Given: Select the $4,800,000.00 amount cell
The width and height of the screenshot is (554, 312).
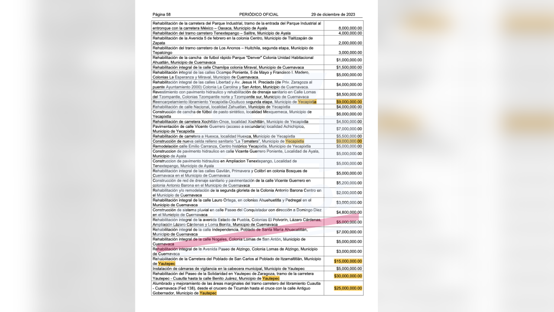Looking at the screenshot, I should [x=349, y=212].
